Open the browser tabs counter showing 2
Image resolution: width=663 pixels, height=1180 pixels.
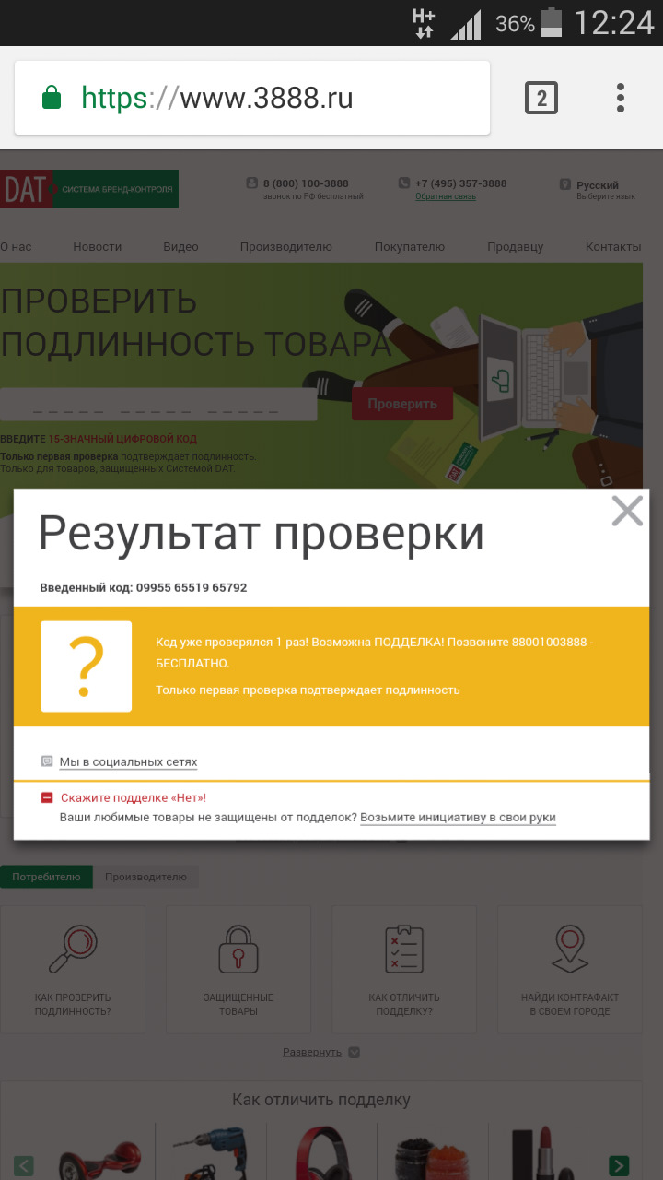541,98
